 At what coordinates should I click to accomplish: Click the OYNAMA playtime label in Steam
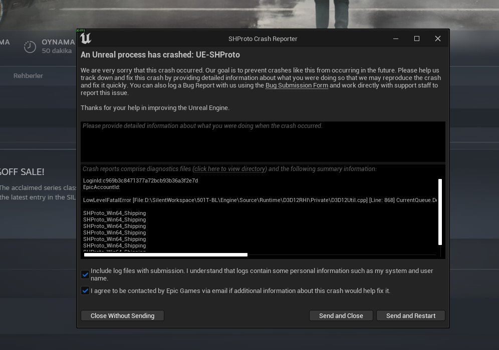pyautogui.click(x=58, y=42)
